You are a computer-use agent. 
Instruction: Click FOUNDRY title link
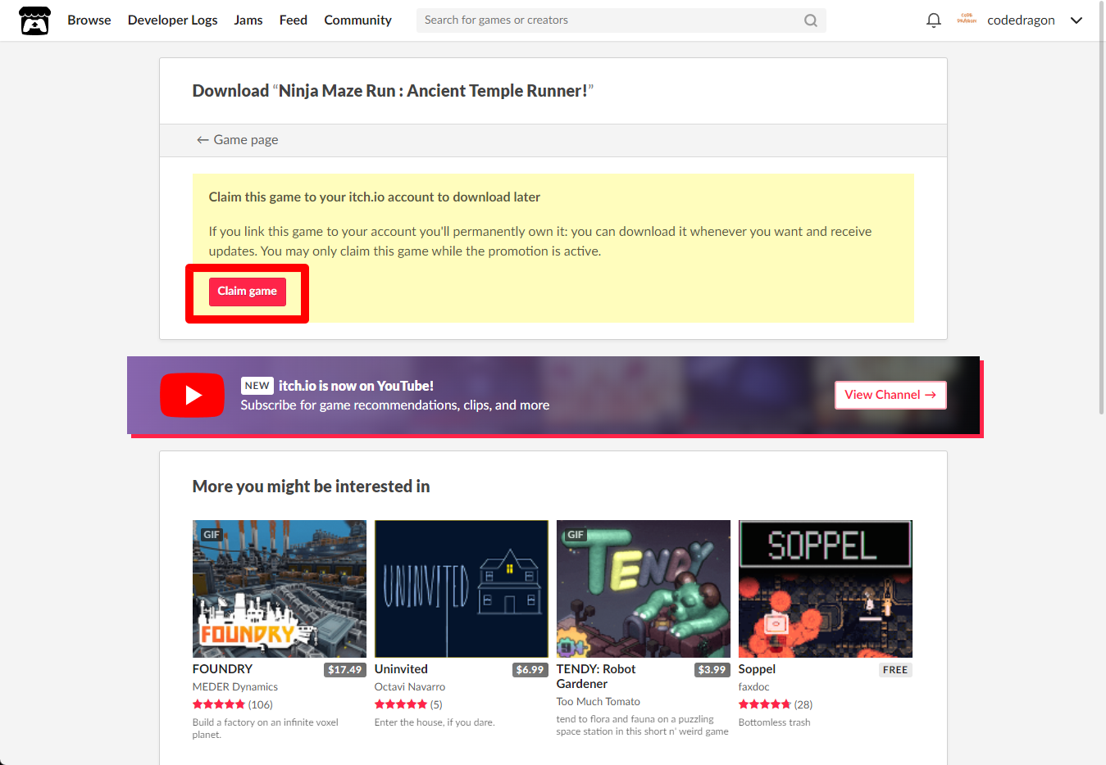coord(222,669)
